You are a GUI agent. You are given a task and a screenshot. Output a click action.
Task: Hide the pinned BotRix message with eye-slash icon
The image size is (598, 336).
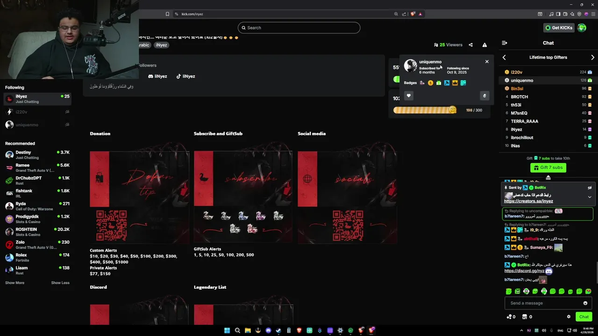coord(590,188)
